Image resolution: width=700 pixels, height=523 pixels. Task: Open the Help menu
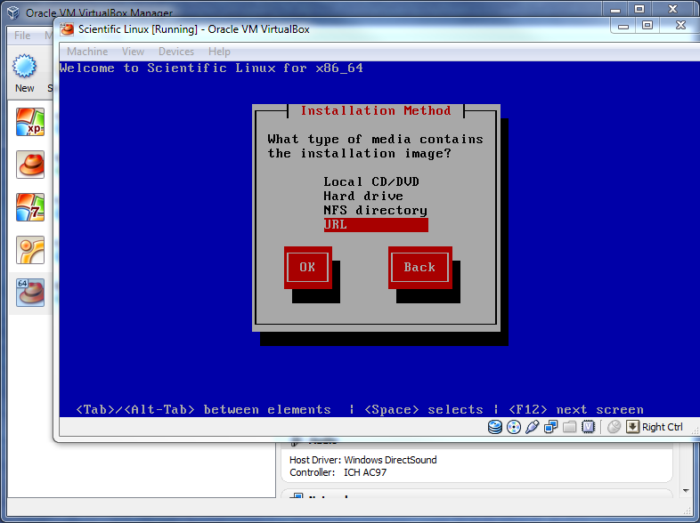tap(219, 52)
